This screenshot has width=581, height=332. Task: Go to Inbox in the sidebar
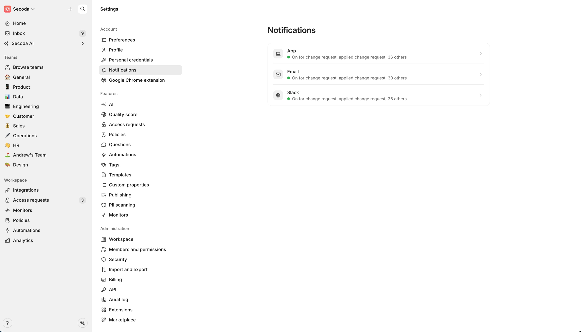click(19, 33)
